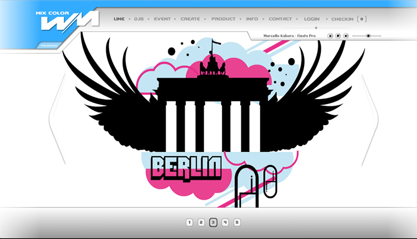This screenshot has width=417, height=239.
Task: Click the volume slider knob
Action: click(368, 36)
